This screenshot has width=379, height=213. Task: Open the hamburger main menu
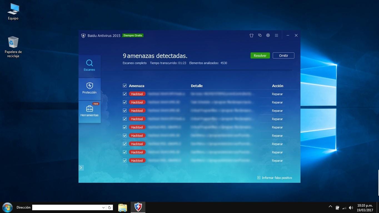276,35
